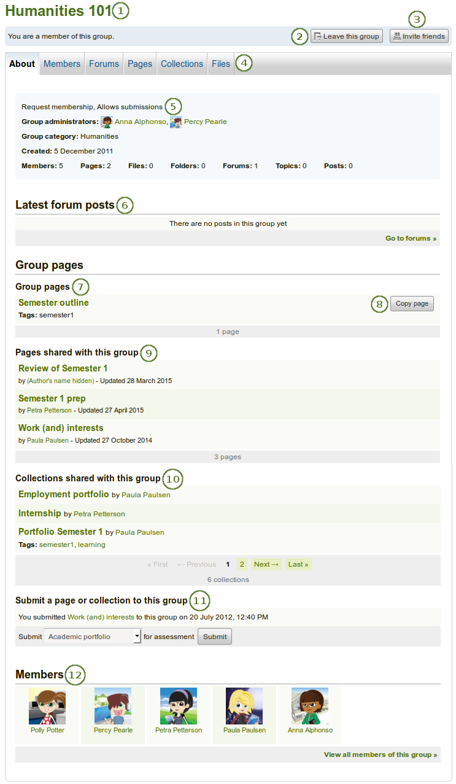Select the Files tab
Image resolution: width=456 pixels, height=784 pixels.
(x=221, y=64)
